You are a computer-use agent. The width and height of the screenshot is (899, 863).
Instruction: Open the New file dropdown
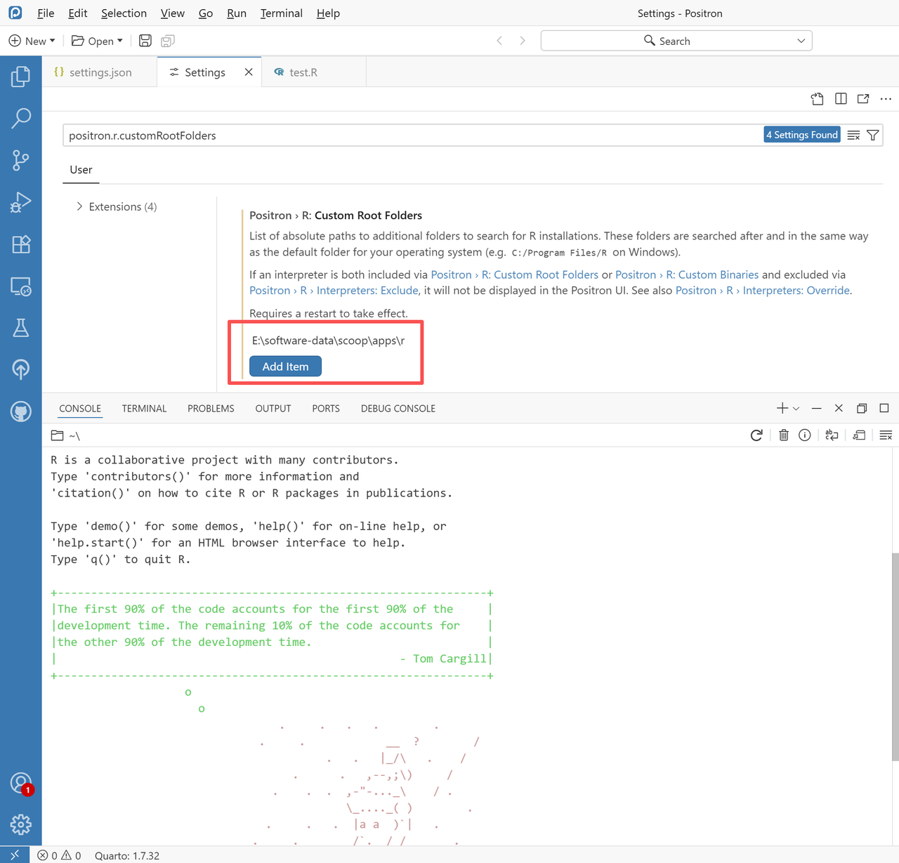point(32,41)
